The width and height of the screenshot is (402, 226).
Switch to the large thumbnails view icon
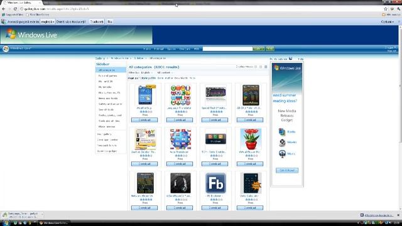(266, 67)
